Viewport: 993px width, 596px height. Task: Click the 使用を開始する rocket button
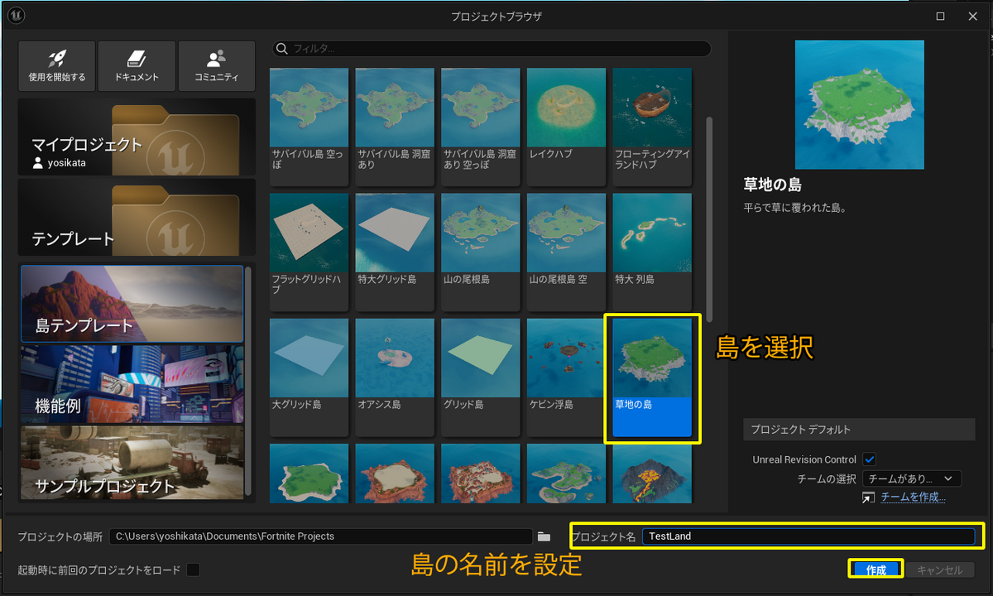coord(57,65)
